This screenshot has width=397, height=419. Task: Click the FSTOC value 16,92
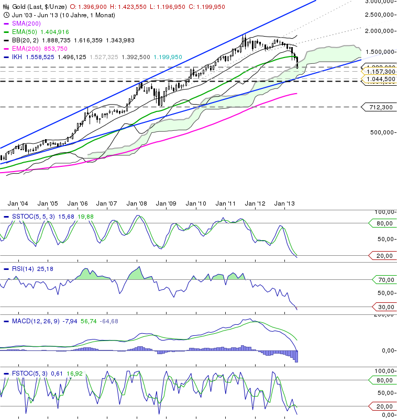pos(75,373)
